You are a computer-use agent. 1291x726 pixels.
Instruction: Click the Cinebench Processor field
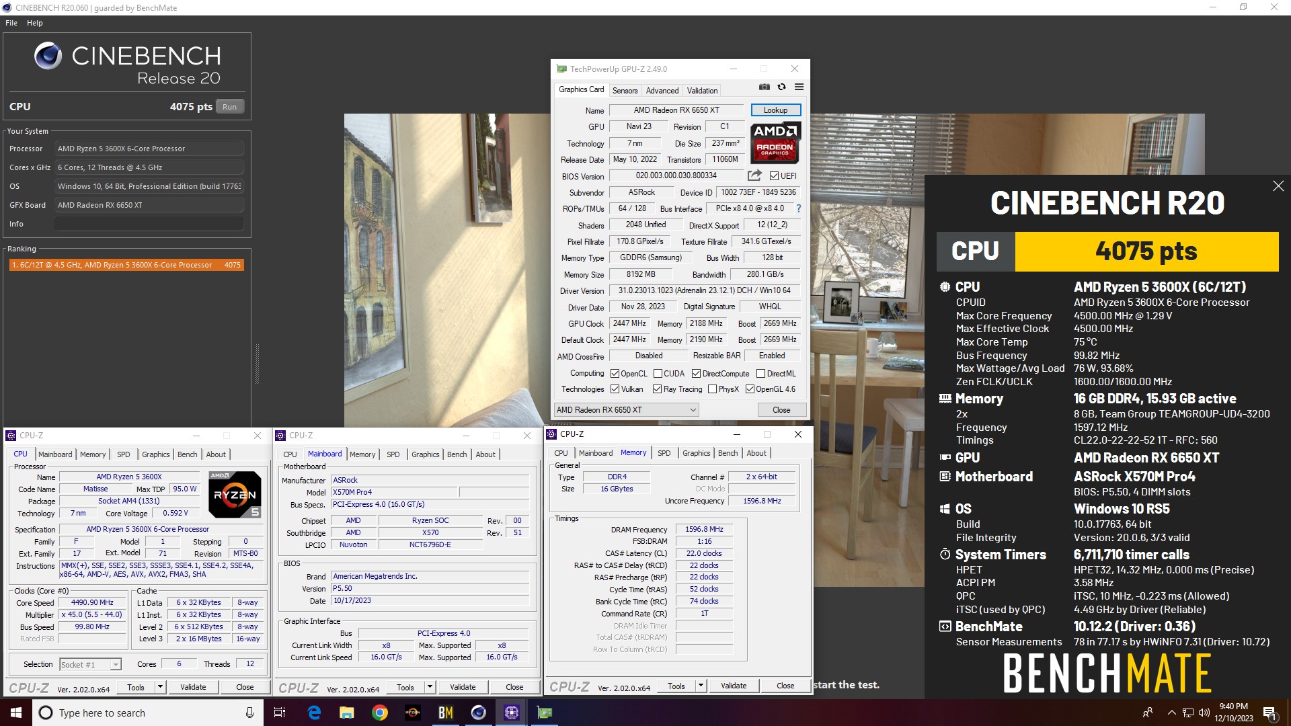tap(149, 149)
